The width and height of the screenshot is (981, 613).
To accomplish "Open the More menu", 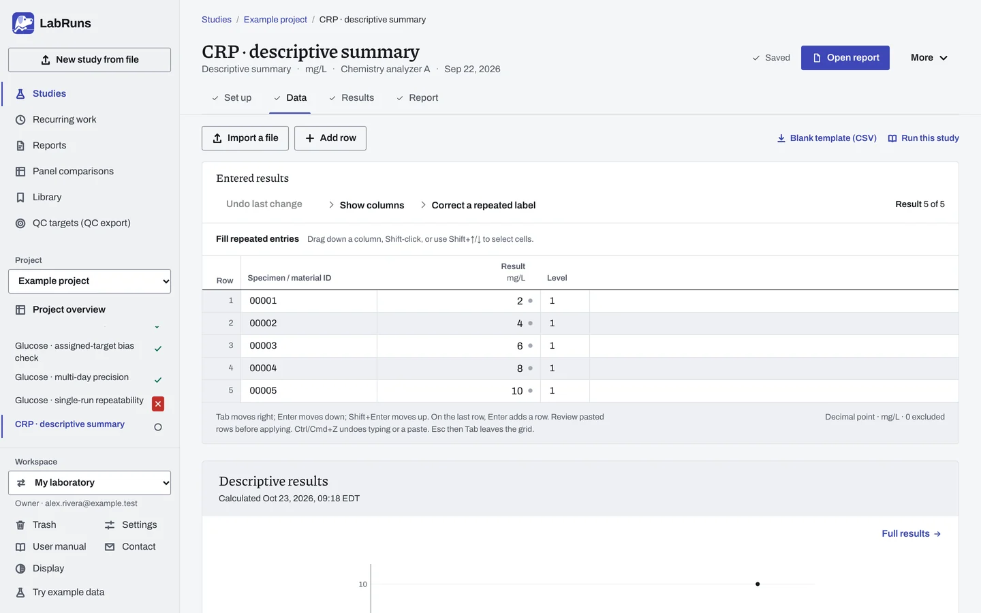I will click(929, 58).
